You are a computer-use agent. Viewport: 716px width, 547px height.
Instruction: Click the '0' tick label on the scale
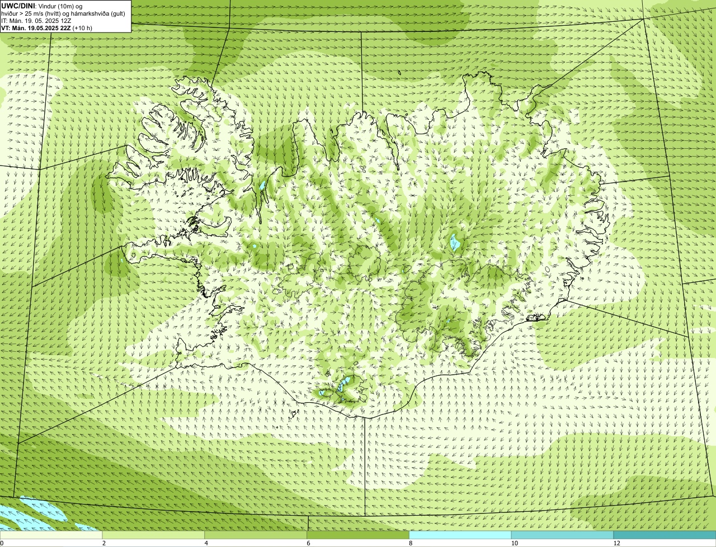point(2,543)
